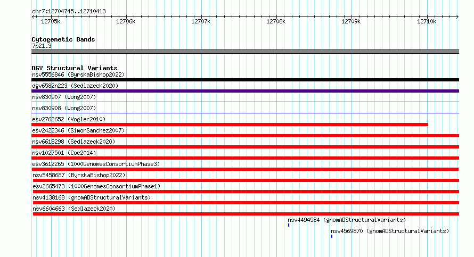Open the nsv1027501 (Coe2014) label
This screenshot has height=257, width=474.
pyautogui.click(x=64, y=153)
